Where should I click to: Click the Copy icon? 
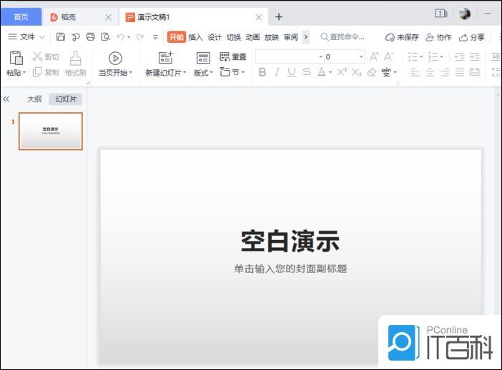point(37,72)
